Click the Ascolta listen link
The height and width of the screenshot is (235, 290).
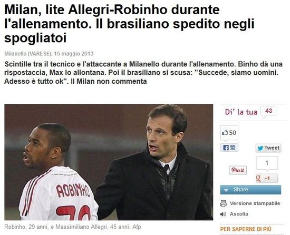click(239, 214)
